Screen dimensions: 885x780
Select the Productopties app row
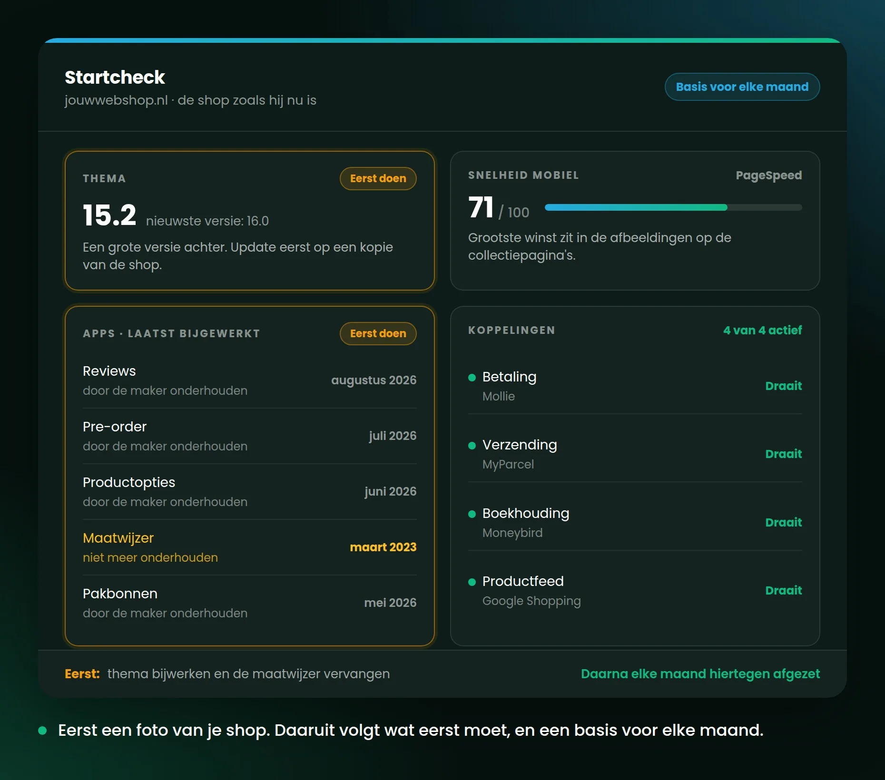pos(249,492)
